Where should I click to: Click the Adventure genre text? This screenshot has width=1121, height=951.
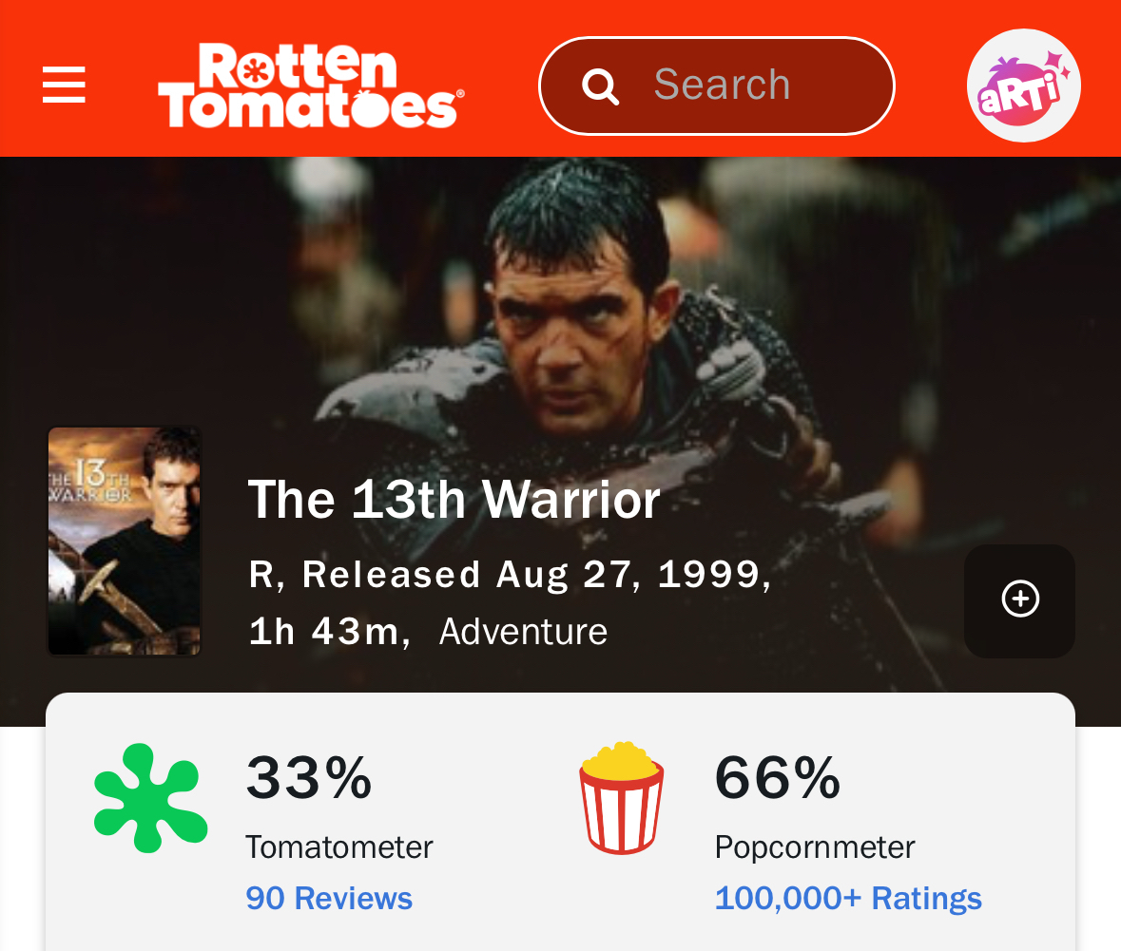pos(523,632)
